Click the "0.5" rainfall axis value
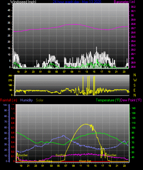 click(x=13, y=138)
